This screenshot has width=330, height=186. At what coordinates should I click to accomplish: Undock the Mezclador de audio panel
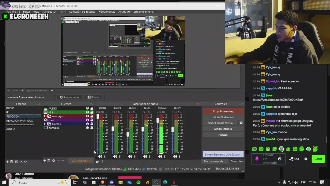tap(198, 104)
